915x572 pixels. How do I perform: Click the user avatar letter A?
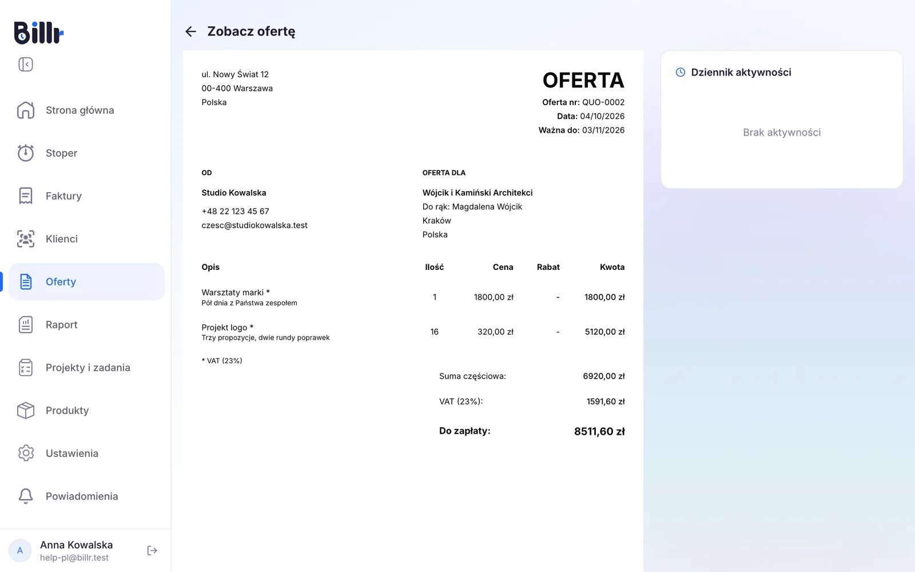tap(20, 550)
